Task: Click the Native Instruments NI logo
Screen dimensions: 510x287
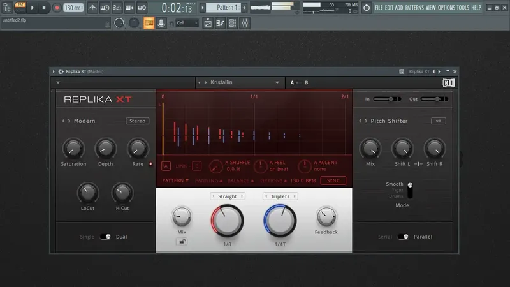Action: point(449,83)
